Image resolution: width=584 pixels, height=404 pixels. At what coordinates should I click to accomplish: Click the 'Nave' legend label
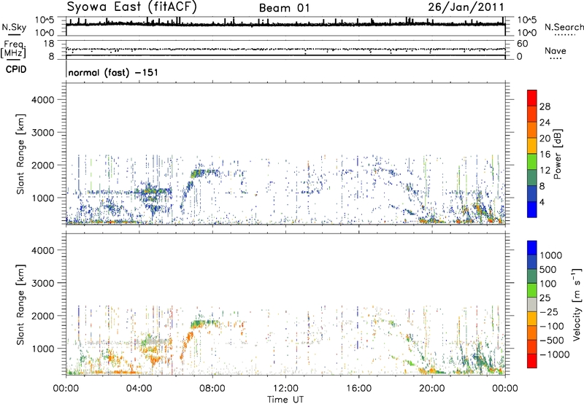point(556,50)
